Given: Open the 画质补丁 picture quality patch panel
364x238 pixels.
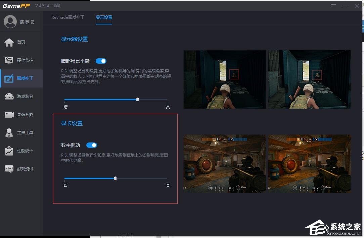Looking at the screenshot, I should click(21, 78).
